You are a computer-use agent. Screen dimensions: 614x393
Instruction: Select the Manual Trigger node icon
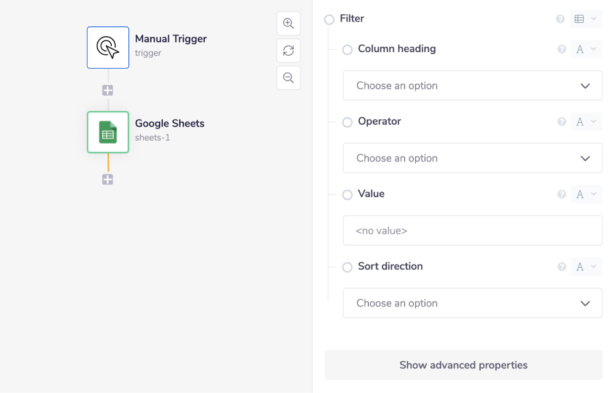[x=108, y=47]
